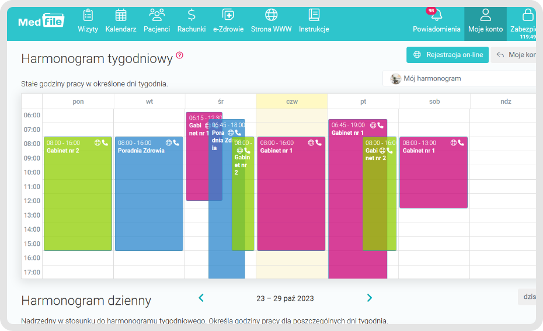
Task: Expand the Mój harmonogram selector
Action: click(x=461, y=78)
